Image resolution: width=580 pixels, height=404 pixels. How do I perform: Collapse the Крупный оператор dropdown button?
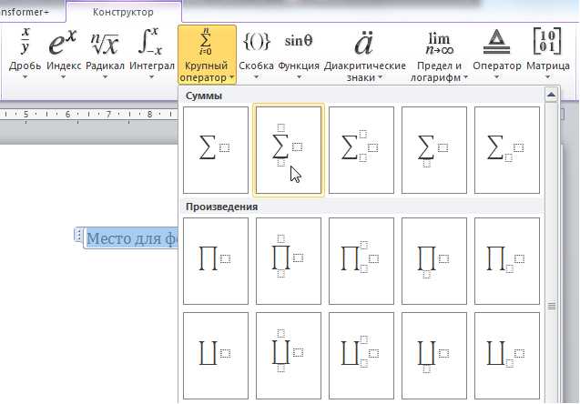[x=207, y=55]
